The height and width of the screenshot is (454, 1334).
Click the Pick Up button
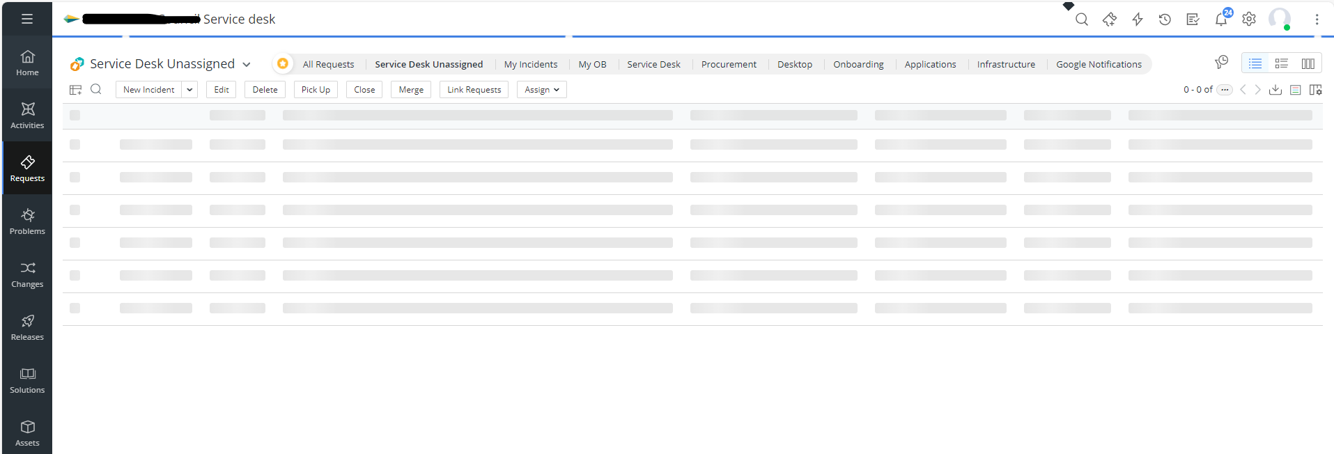tap(316, 90)
